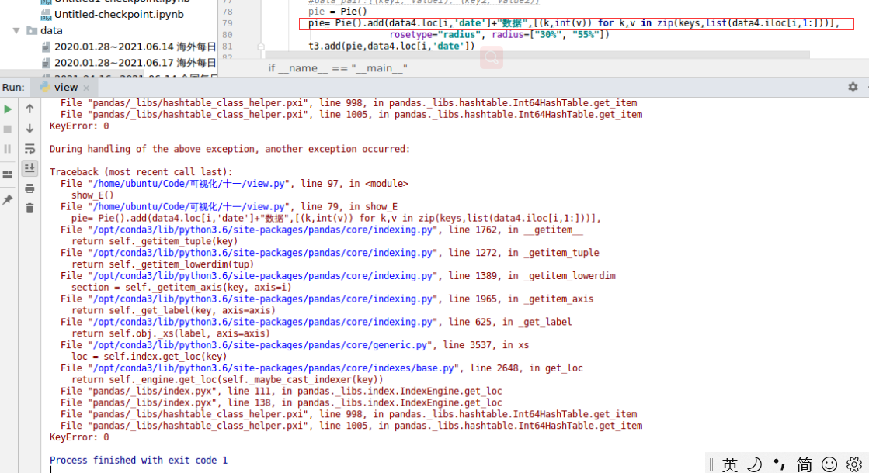The width and height of the screenshot is (869, 473).
Task: Collapse the data folder in project tree
Action: 18,30
